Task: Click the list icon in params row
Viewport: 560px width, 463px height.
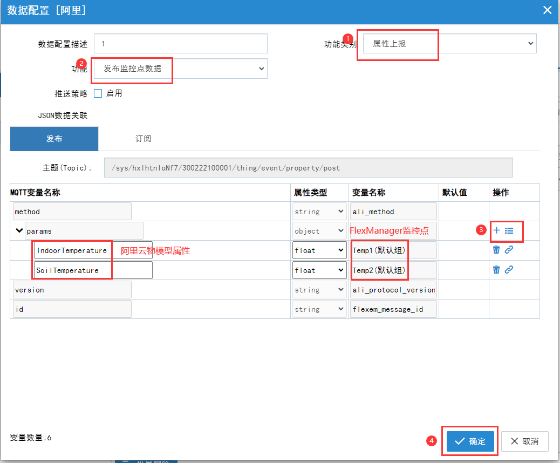Action: [x=509, y=230]
